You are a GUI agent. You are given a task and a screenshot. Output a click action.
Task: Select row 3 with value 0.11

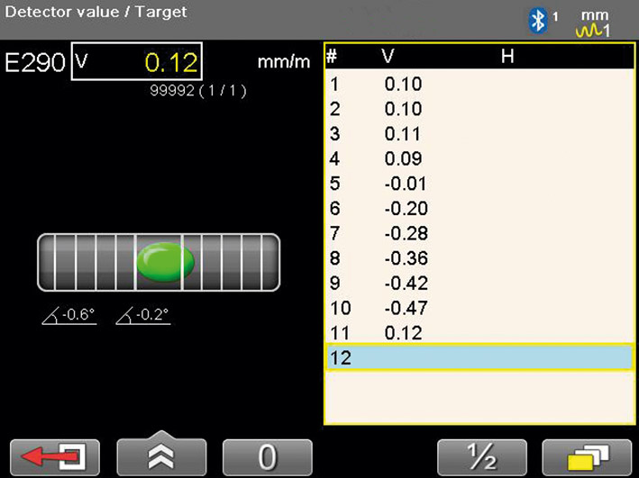[479, 134]
